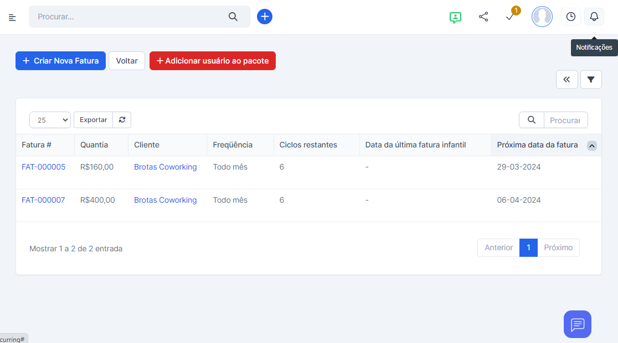Open the user profile avatar
This screenshot has height=343, width=618.
[542, 17]
